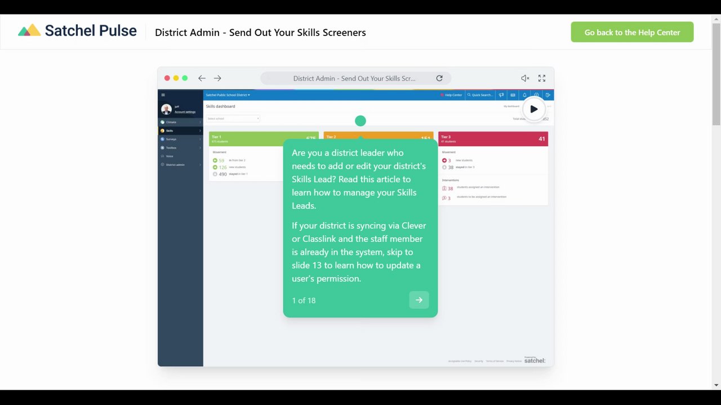Click the 1 of 18 step counter
The height and width of the screenshot is (405, 721).
pos(304,300)
